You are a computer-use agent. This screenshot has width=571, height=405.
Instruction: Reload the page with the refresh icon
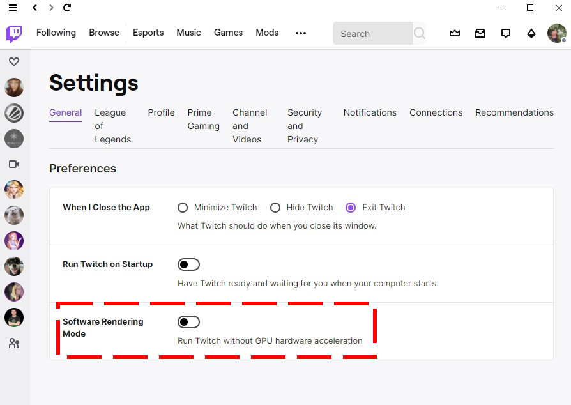(67, 8)
